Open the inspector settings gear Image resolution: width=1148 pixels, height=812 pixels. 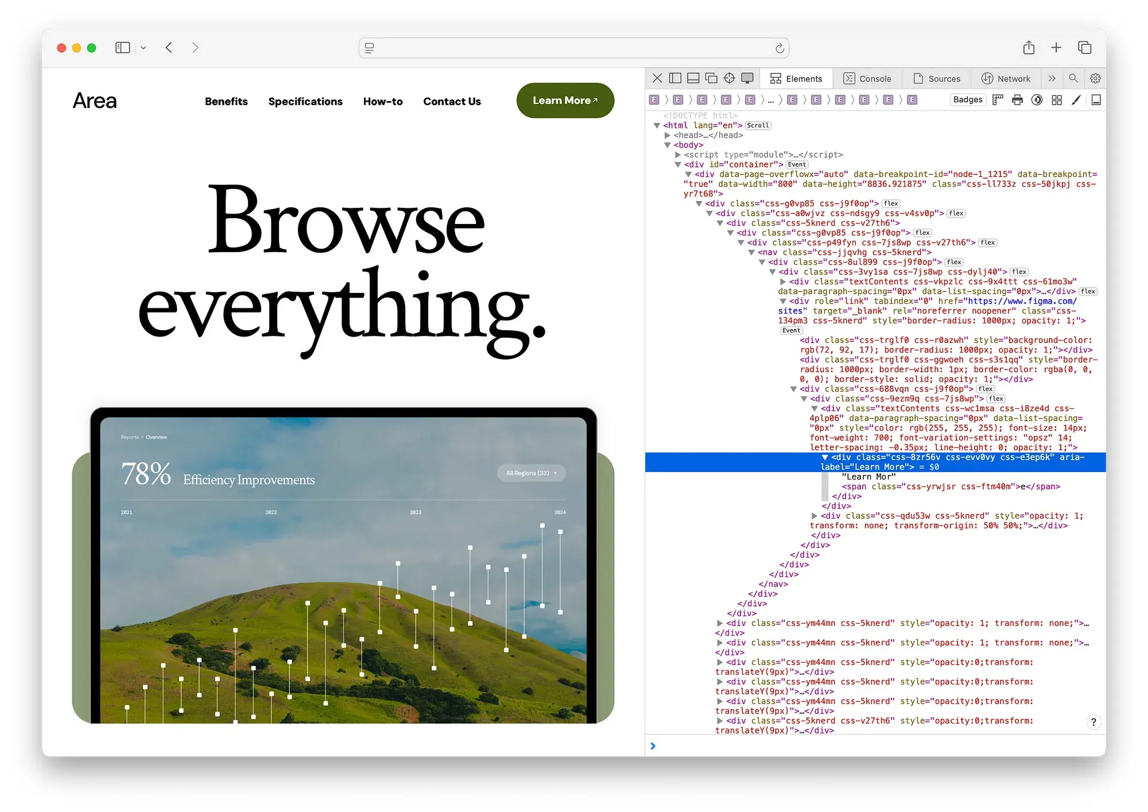tap(1095, 78)
